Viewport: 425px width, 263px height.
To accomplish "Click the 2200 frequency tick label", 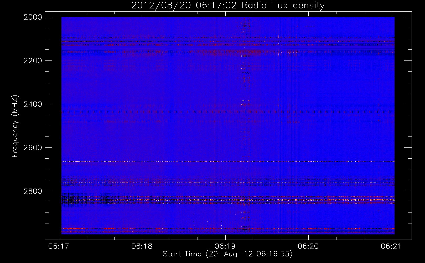I will click(33, 61).
